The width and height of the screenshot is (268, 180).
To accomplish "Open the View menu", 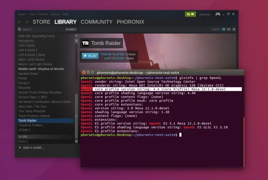I will 32,14.
